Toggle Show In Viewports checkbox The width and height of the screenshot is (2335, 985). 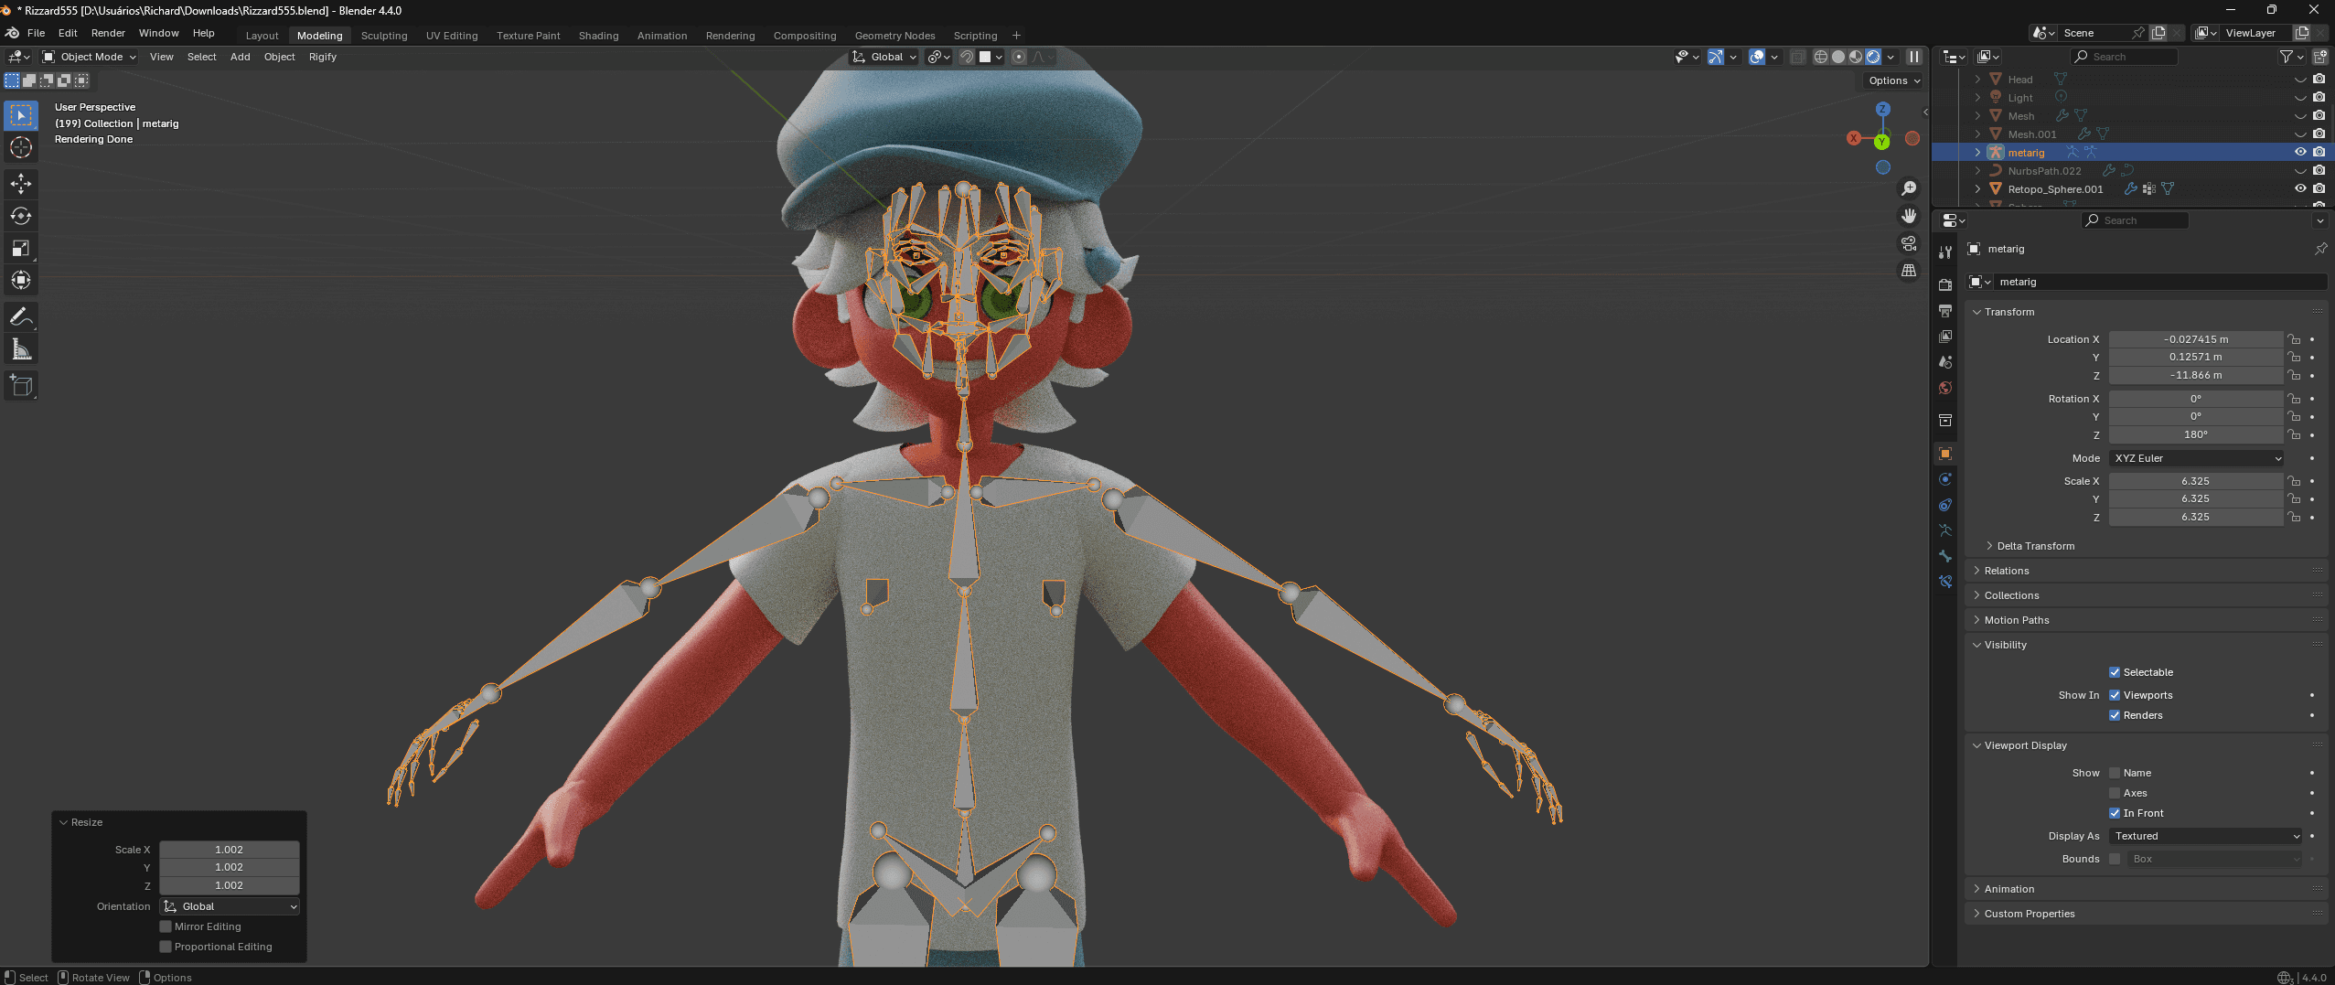coord(2115,695)
